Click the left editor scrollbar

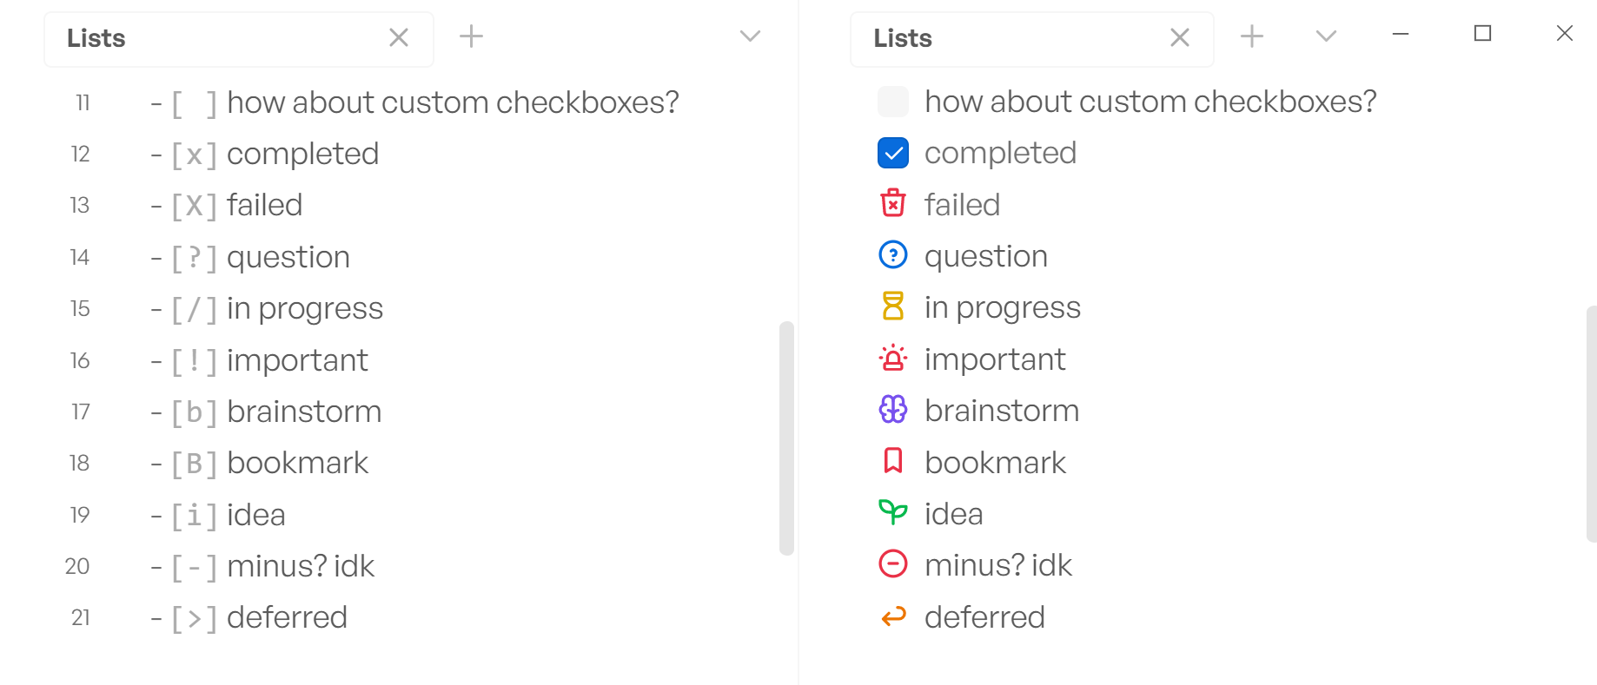[786, 438]
